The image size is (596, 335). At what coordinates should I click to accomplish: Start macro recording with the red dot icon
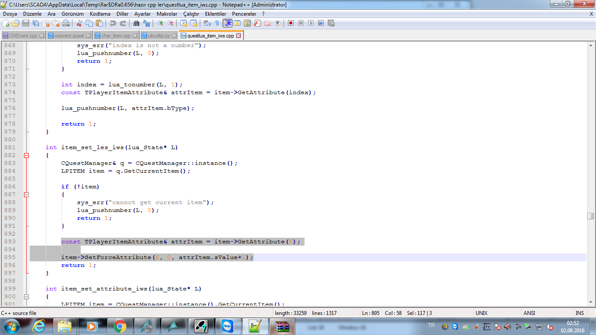coord(291,23)
